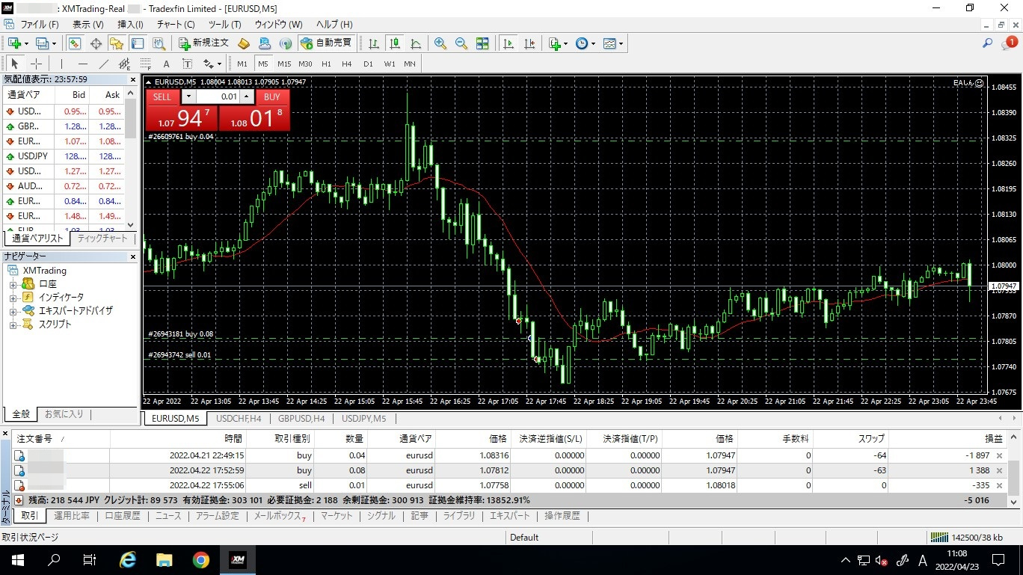Click the zoom out magnifier icon
This screenshot has height=575, width=1023.
(x=461, y=43)
